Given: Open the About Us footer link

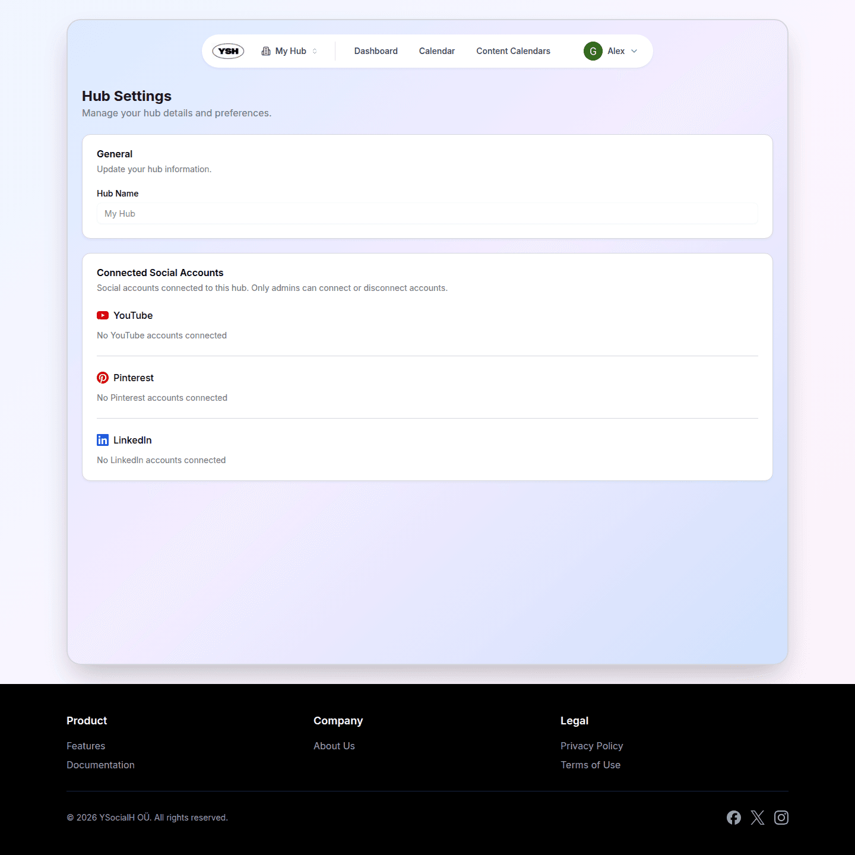Looking at the screenshot, I should [x=334, y=746].
